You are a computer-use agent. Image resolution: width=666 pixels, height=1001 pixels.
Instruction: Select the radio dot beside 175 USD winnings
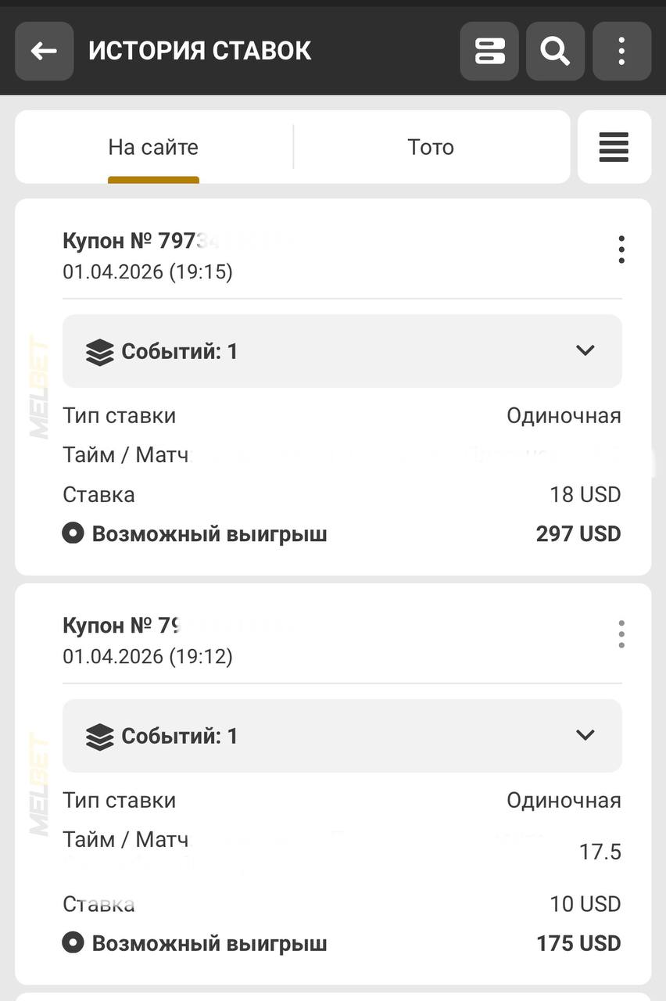(x=73, y=943)
